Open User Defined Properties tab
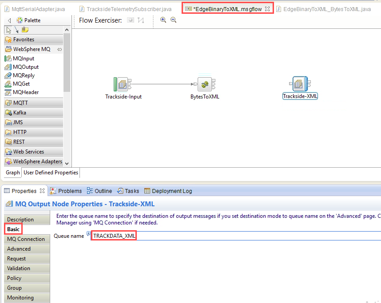 click(51, 173)
